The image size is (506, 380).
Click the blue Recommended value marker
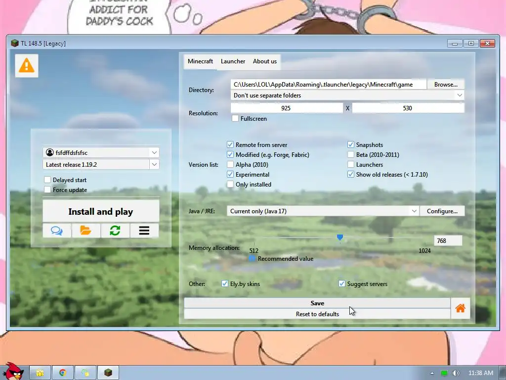[x=252, y=258]
